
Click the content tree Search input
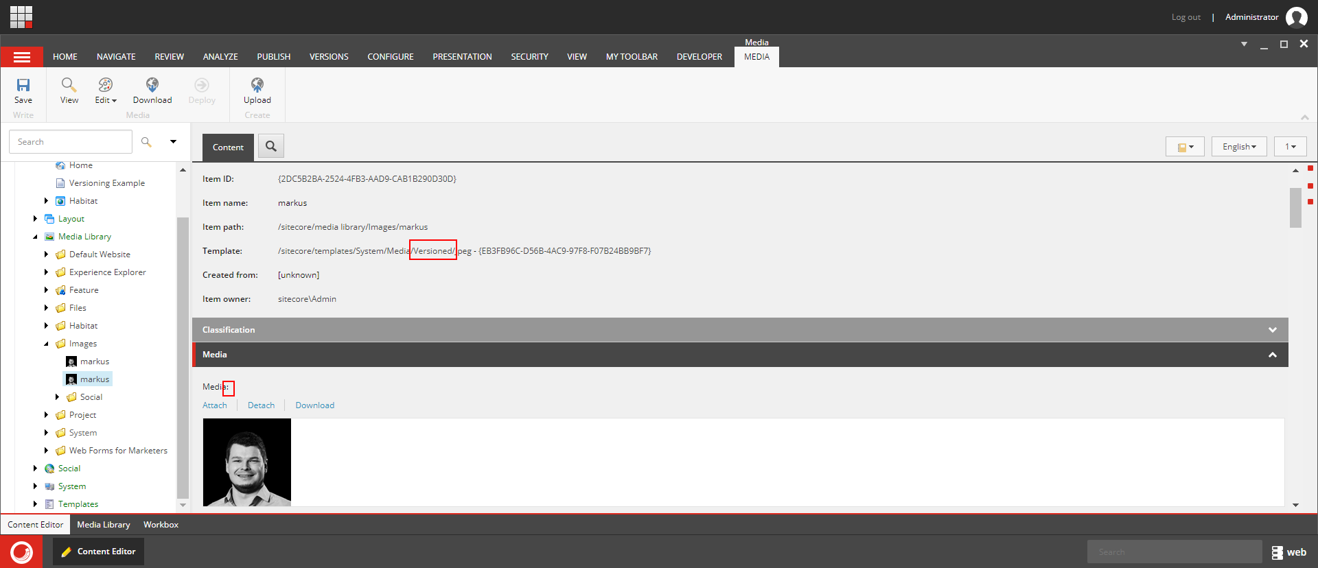pyautogui.click(x=71, y=142)
